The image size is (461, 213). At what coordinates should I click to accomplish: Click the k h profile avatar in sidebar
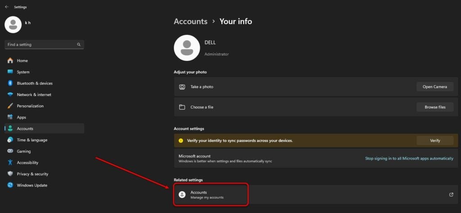[x=13, y=25]
